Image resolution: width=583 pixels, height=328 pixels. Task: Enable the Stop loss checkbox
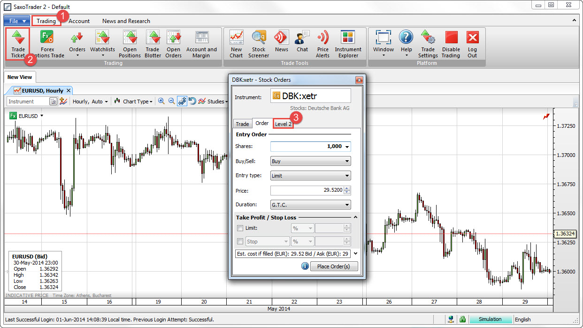coord(240,242)
